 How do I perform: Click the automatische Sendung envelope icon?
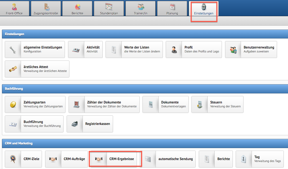148,159
